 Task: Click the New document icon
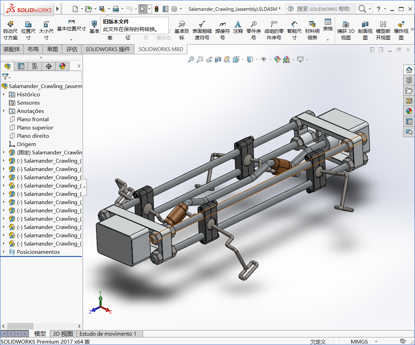75,9
